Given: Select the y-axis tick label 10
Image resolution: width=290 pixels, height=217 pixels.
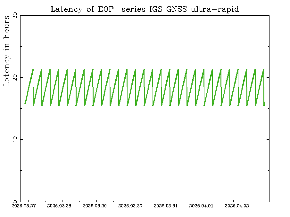Looking at the screenshot, I should 14,139.
